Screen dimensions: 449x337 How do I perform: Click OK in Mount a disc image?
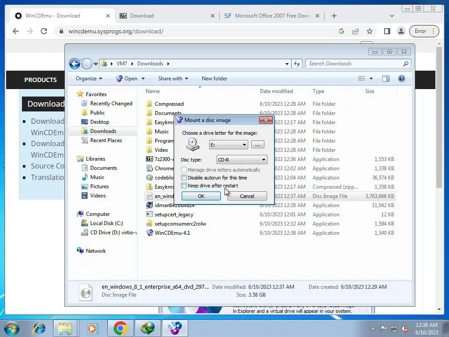201,196
